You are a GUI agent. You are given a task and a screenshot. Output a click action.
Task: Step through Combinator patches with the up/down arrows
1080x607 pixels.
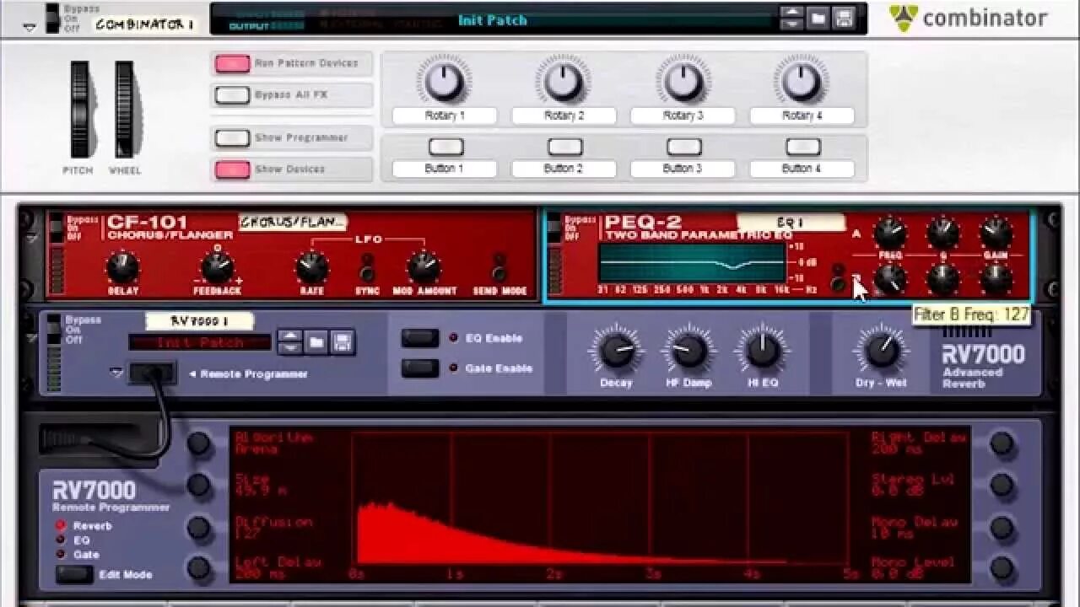pos(791,18)
